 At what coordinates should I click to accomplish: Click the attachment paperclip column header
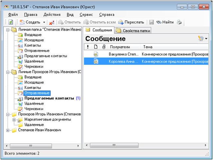(104, 47)
